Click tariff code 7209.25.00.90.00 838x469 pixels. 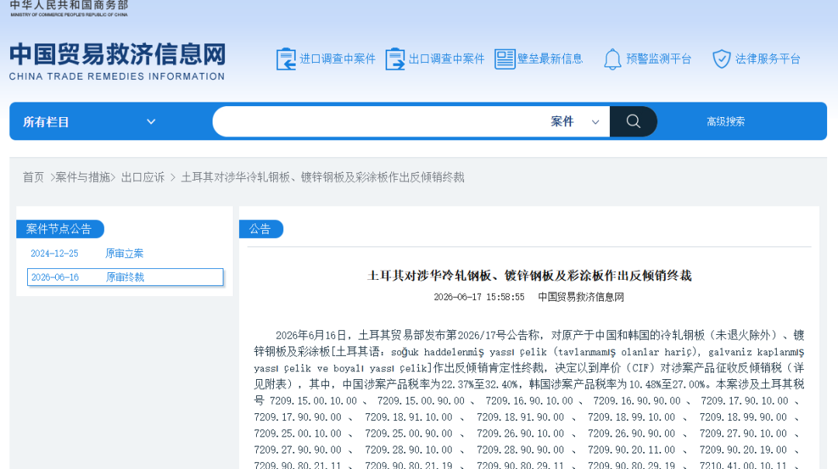click(408, 434)
